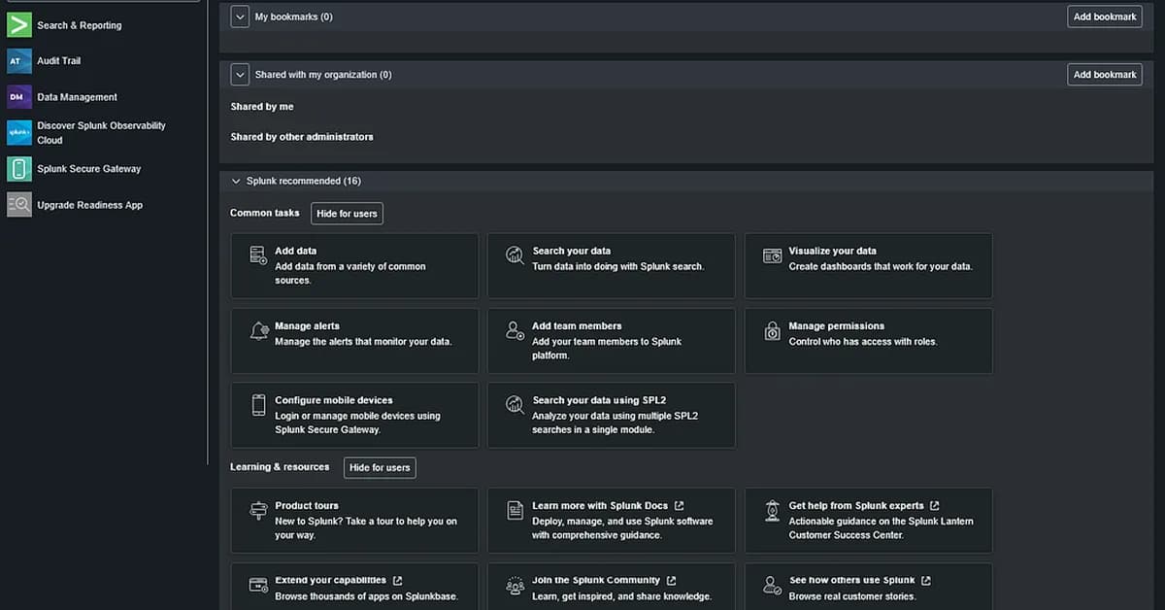Click the Splunk Community people icon
Image resolution: width=1165 pixels, height=610 pixels.
coord(516,586)
